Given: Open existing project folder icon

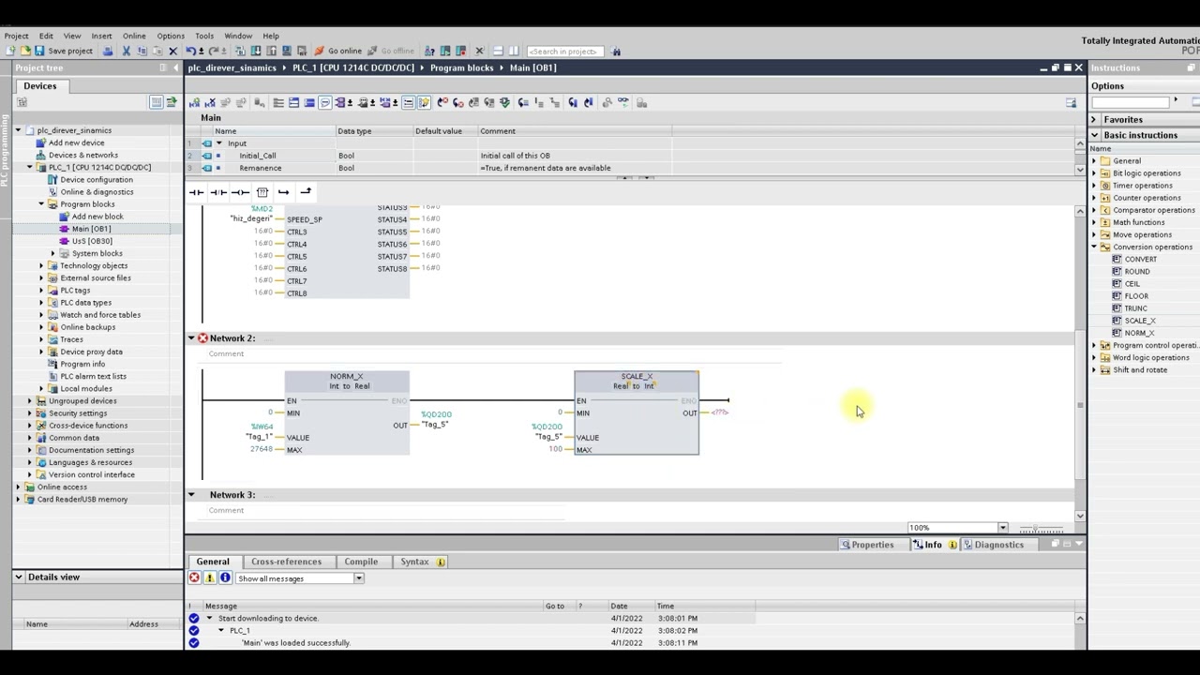Looking at the screenshot, I should (x=24, y=51).
